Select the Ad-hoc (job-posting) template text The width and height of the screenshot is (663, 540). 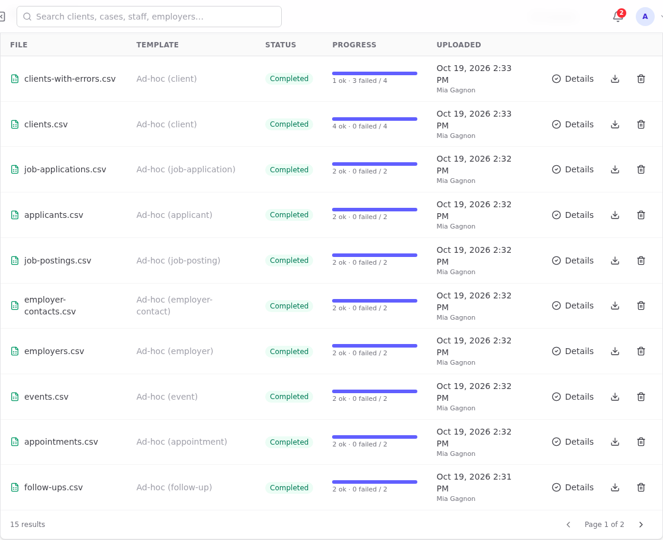178,261
